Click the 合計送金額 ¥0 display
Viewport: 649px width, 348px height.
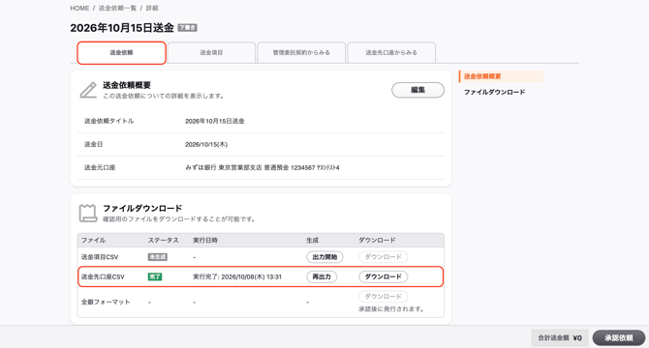[560, 337]
